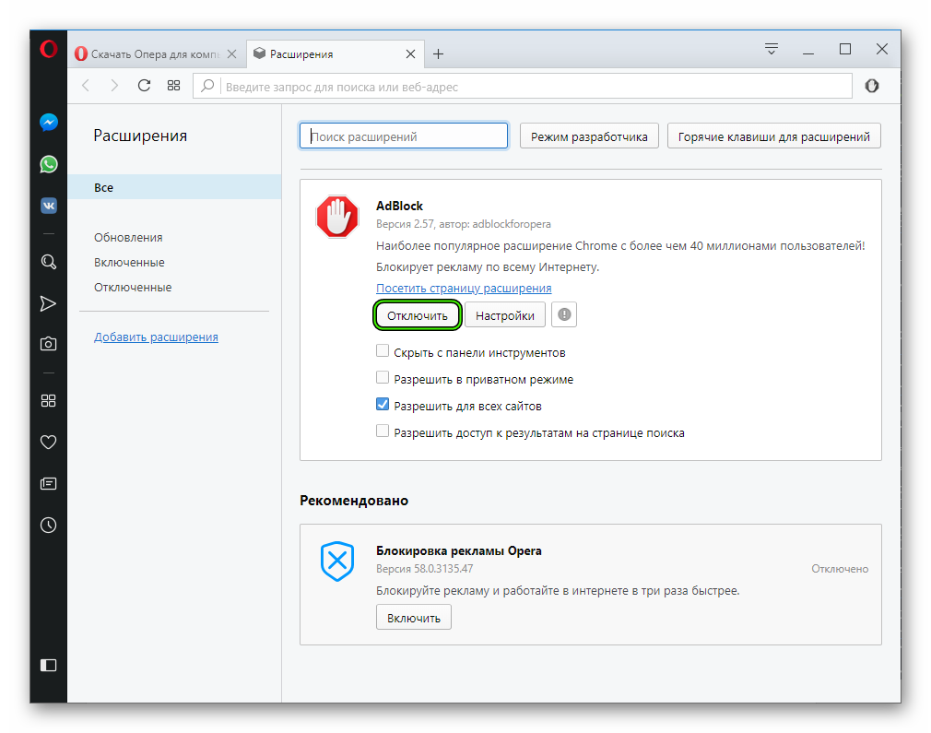The width and height of the screenshot is (931, 733).
Task: Check Разрешить доступ к результатам на странице поиска
Action: coord(383,432)
